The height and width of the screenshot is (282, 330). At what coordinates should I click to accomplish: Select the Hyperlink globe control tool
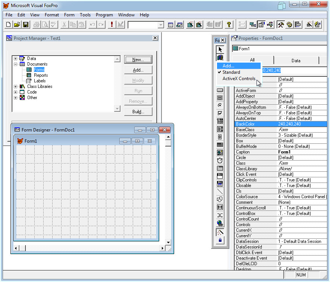(x=220, y=223)
